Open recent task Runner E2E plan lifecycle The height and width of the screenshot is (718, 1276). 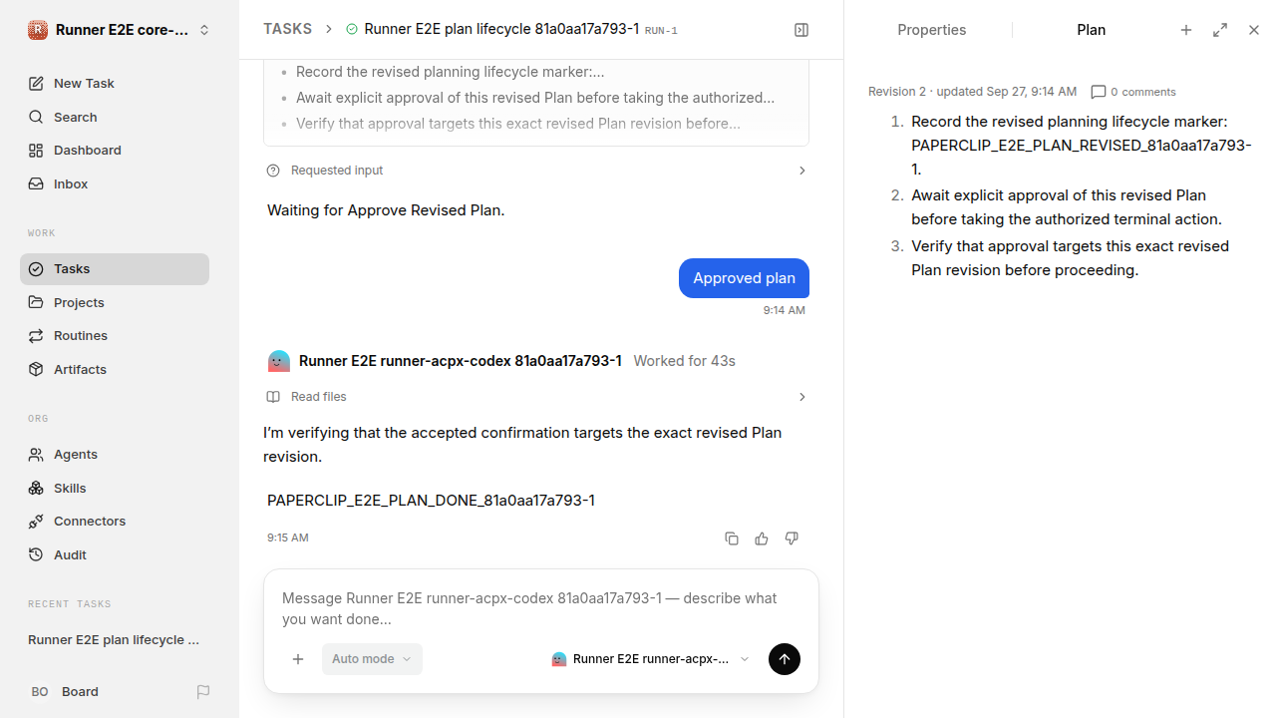[x=115, y=640]
